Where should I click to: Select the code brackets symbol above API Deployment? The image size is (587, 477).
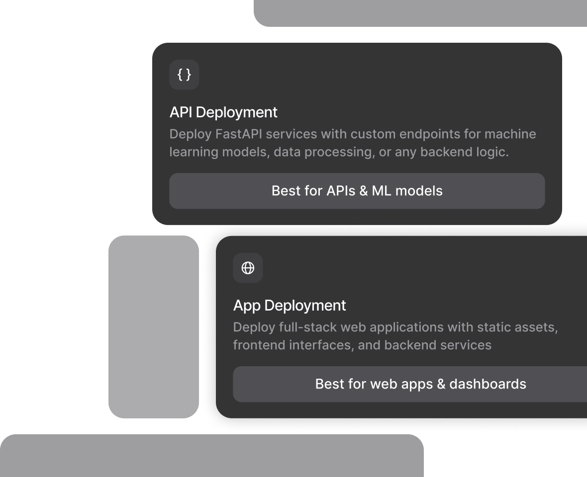(x=184, y=75)
